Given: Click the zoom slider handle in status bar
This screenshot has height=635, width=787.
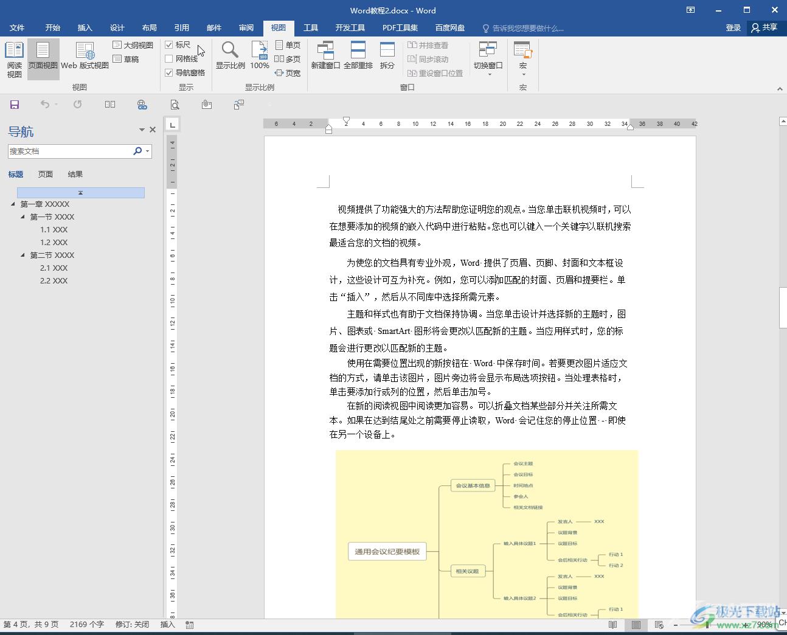Looking at the screenshot, I should click(x=707, y=625).
